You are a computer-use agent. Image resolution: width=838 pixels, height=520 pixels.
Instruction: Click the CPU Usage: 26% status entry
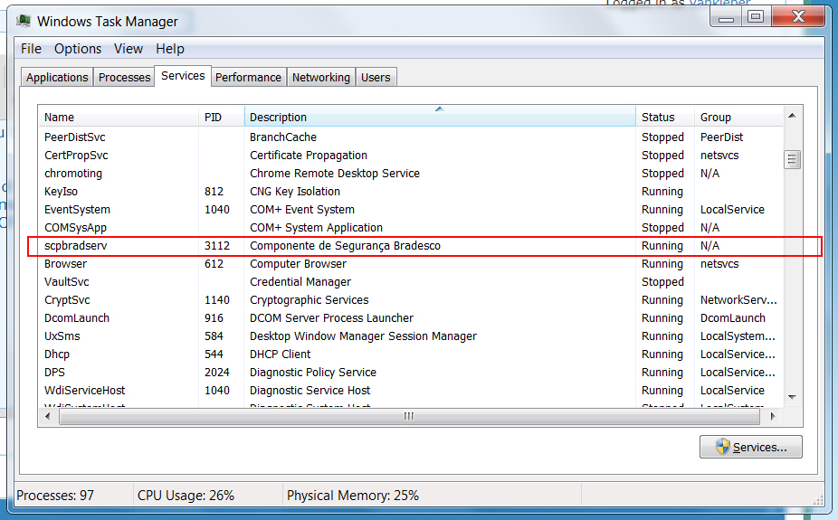click(x=186, y=496)
